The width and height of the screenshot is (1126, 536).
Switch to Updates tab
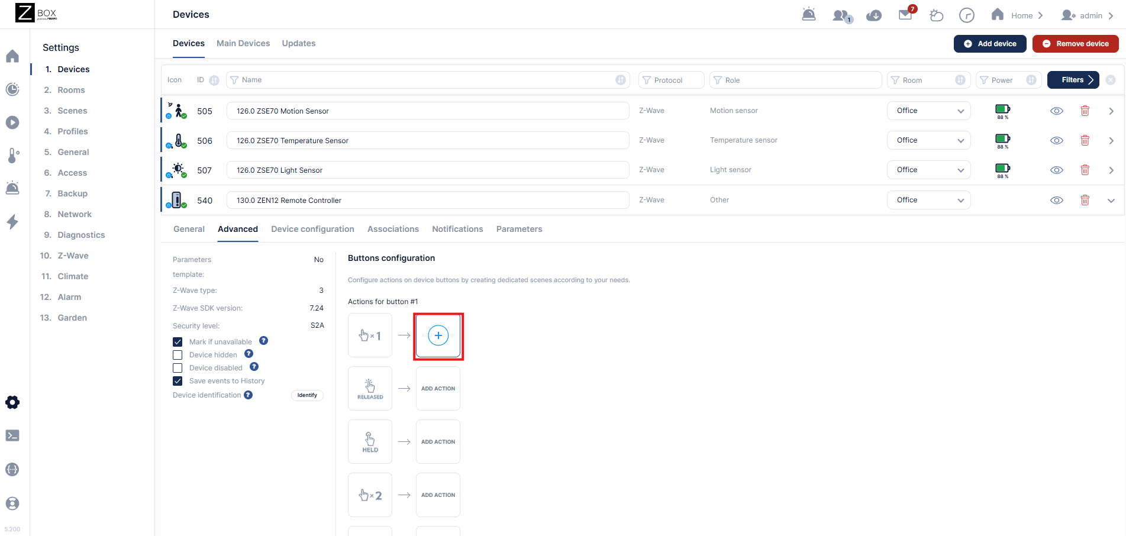click(x=299, y=43)
